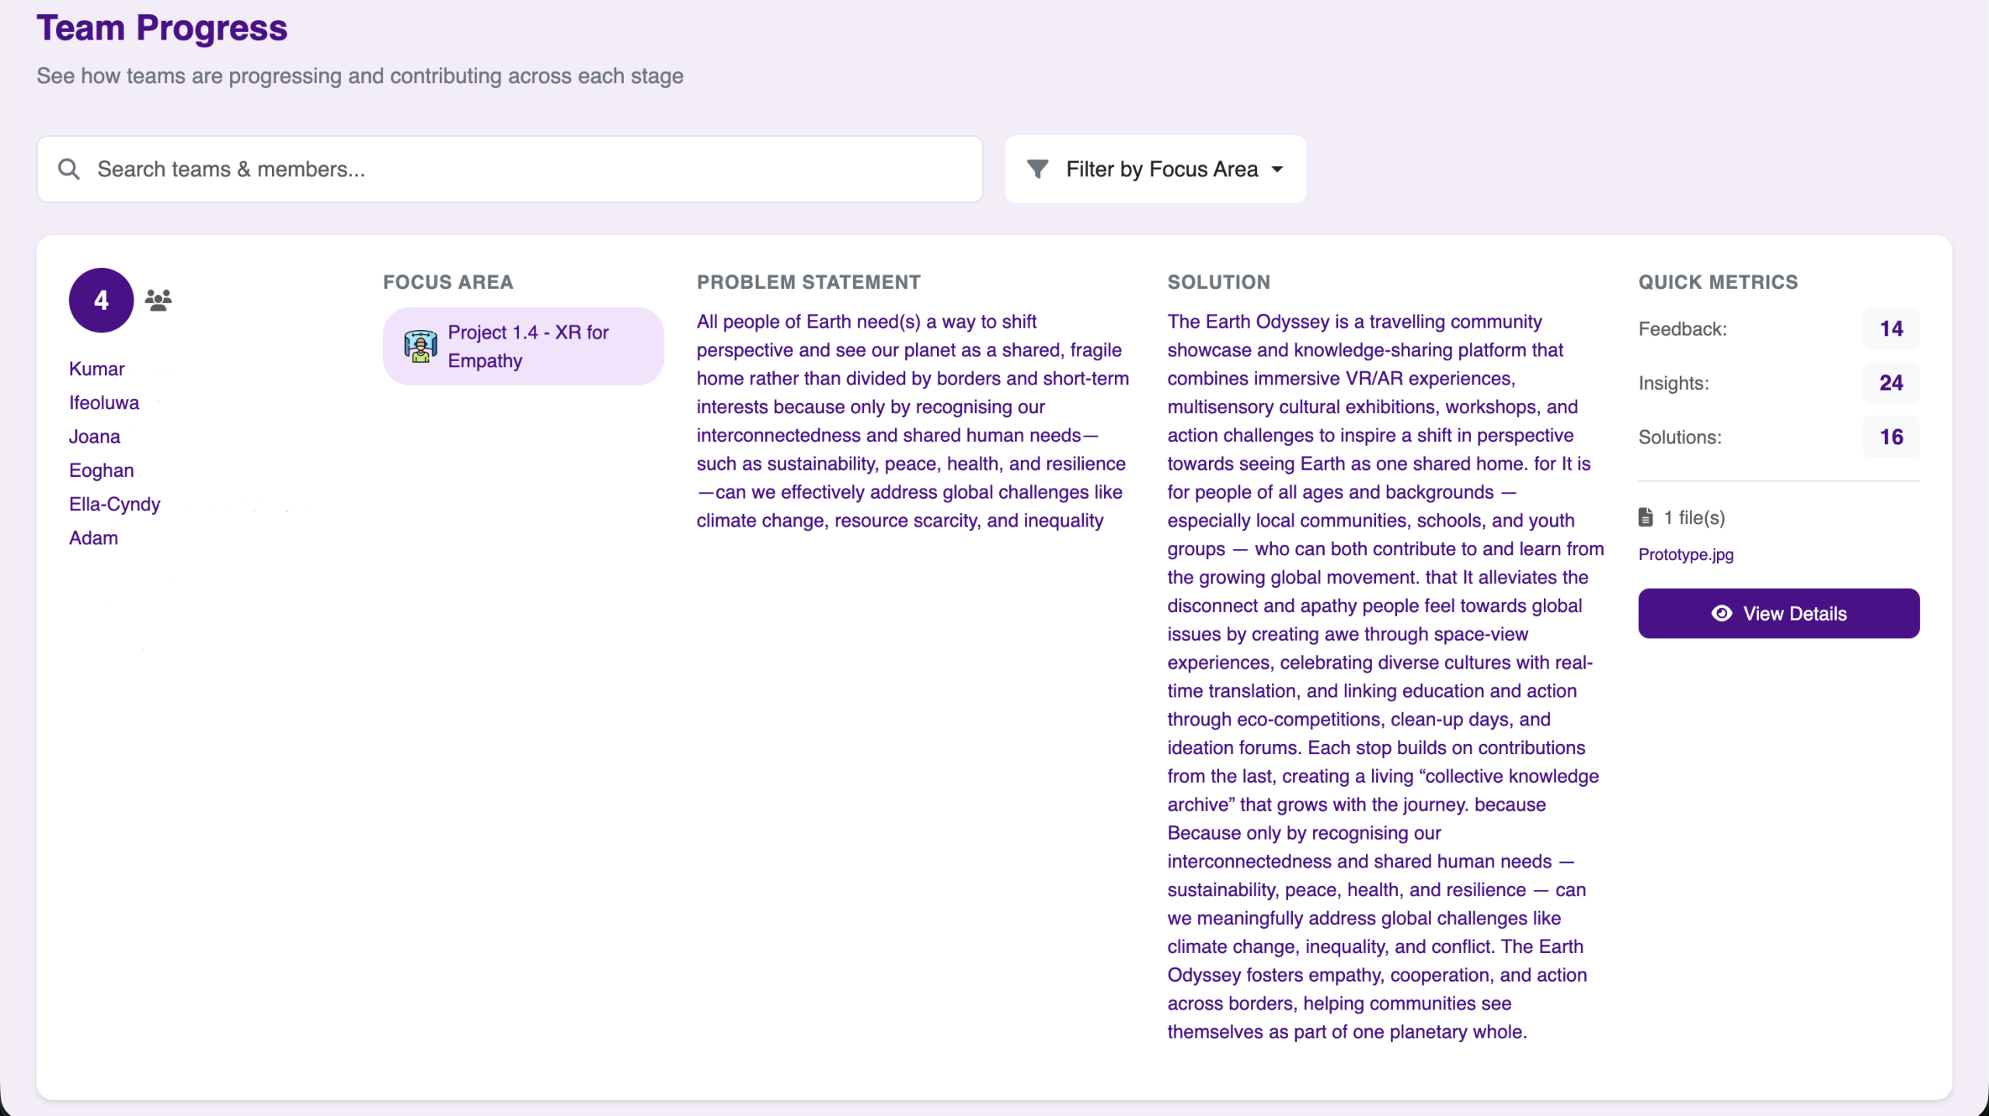Select the Focus Area column header
Viewport: 1989px width, 1116px height.
click(x=448, y=282)
